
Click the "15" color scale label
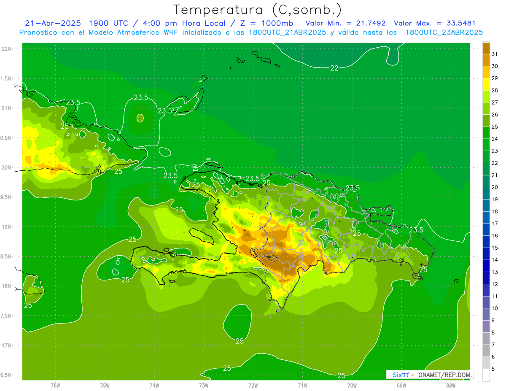point(495,248)
